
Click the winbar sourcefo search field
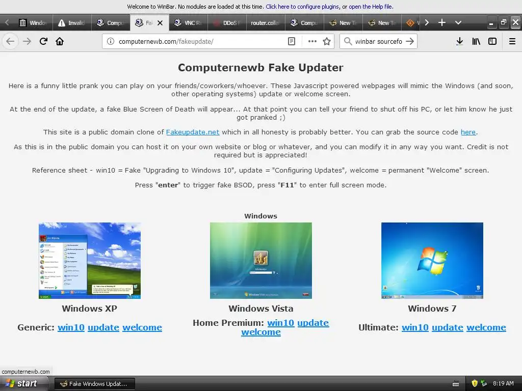[379, 41]
